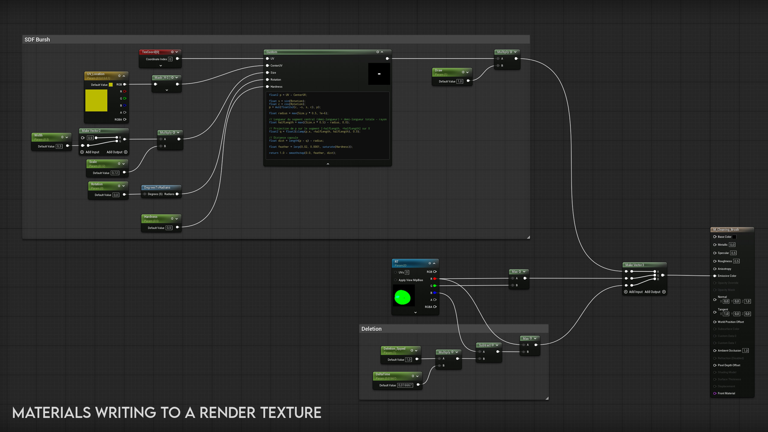Viewport: 768px width, 432px height.
Task: Click the Add Output label on Make Vector3
Action: (x=652, y=292)
